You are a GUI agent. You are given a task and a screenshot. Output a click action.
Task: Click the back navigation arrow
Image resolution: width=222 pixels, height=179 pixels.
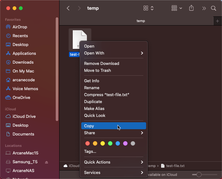coord(68,8)
